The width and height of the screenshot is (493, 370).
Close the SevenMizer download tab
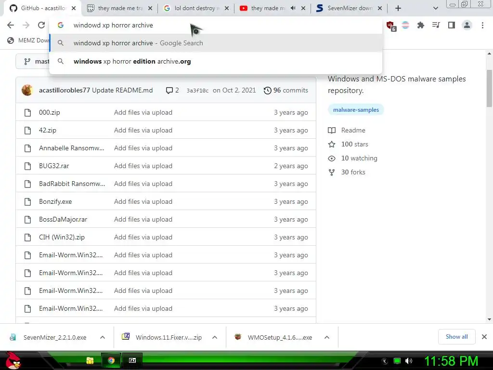380,8
